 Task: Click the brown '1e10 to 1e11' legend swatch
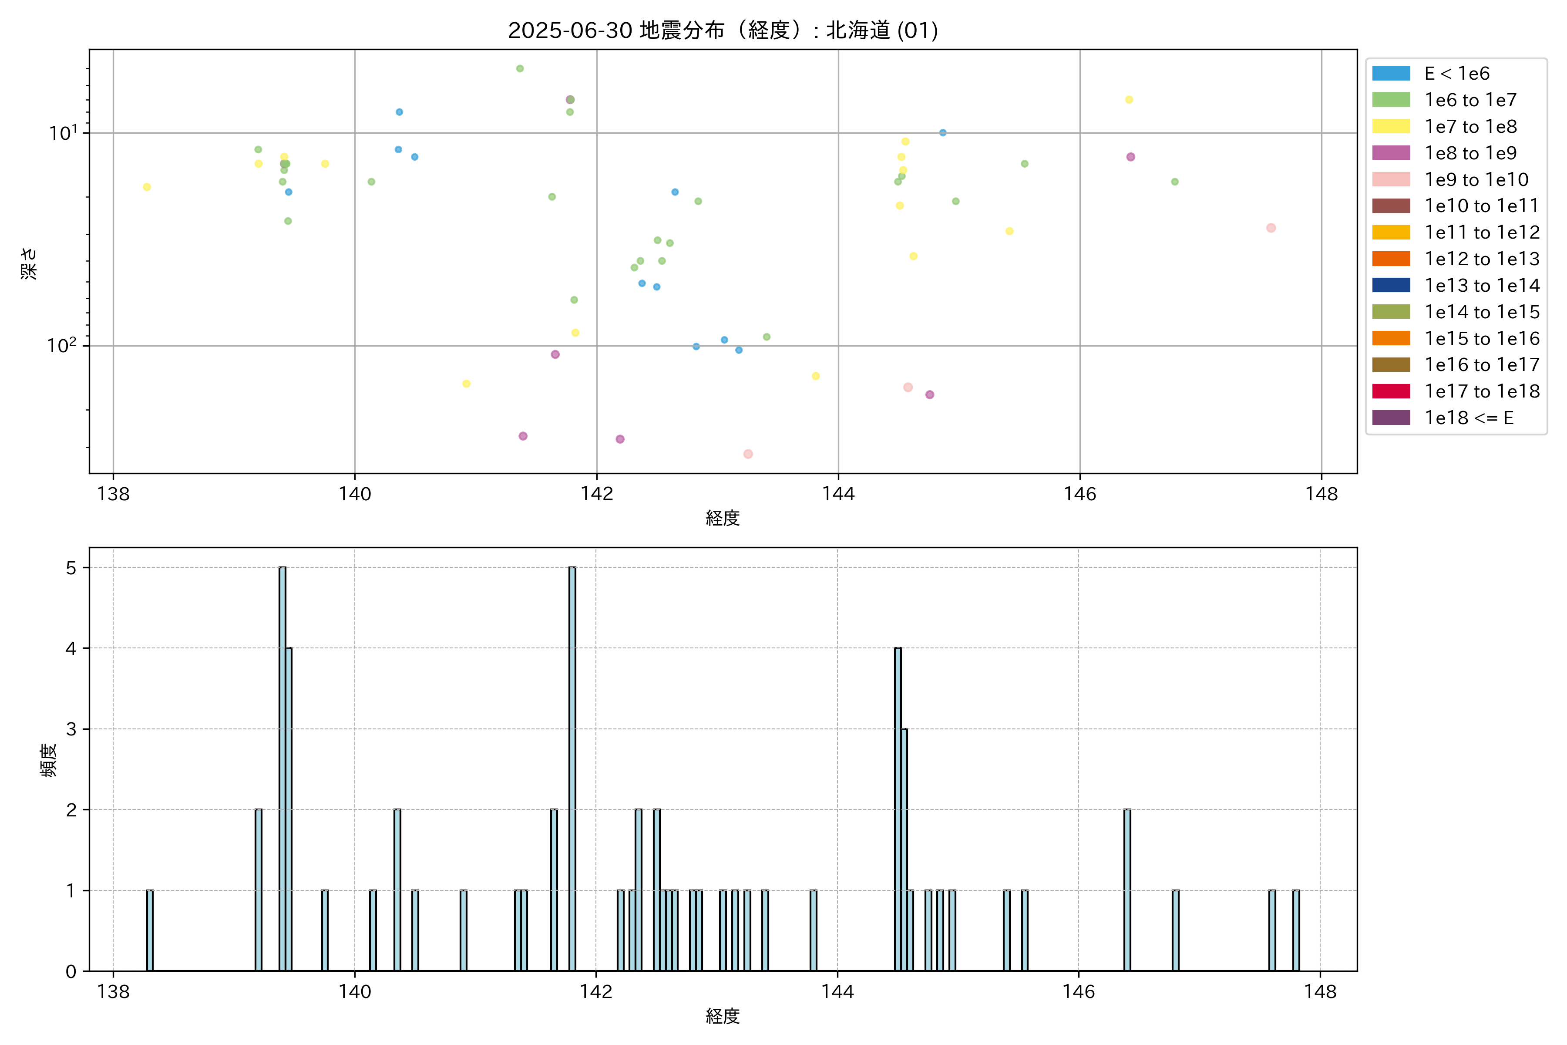1390,206
